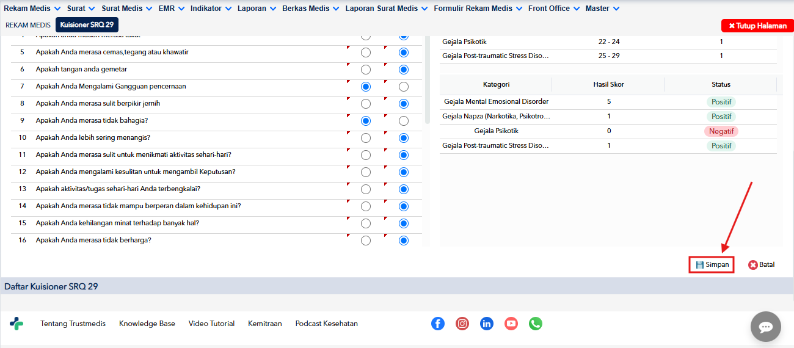The image size is (794, 348).
Task: Expand the Indikator dropdown menu
Action: [x=211, y=9]
